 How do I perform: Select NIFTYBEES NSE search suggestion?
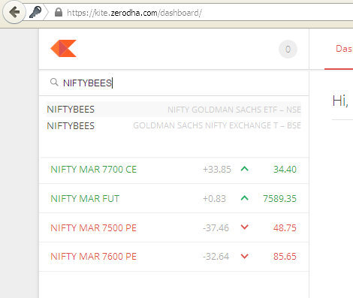coord(174,110)
